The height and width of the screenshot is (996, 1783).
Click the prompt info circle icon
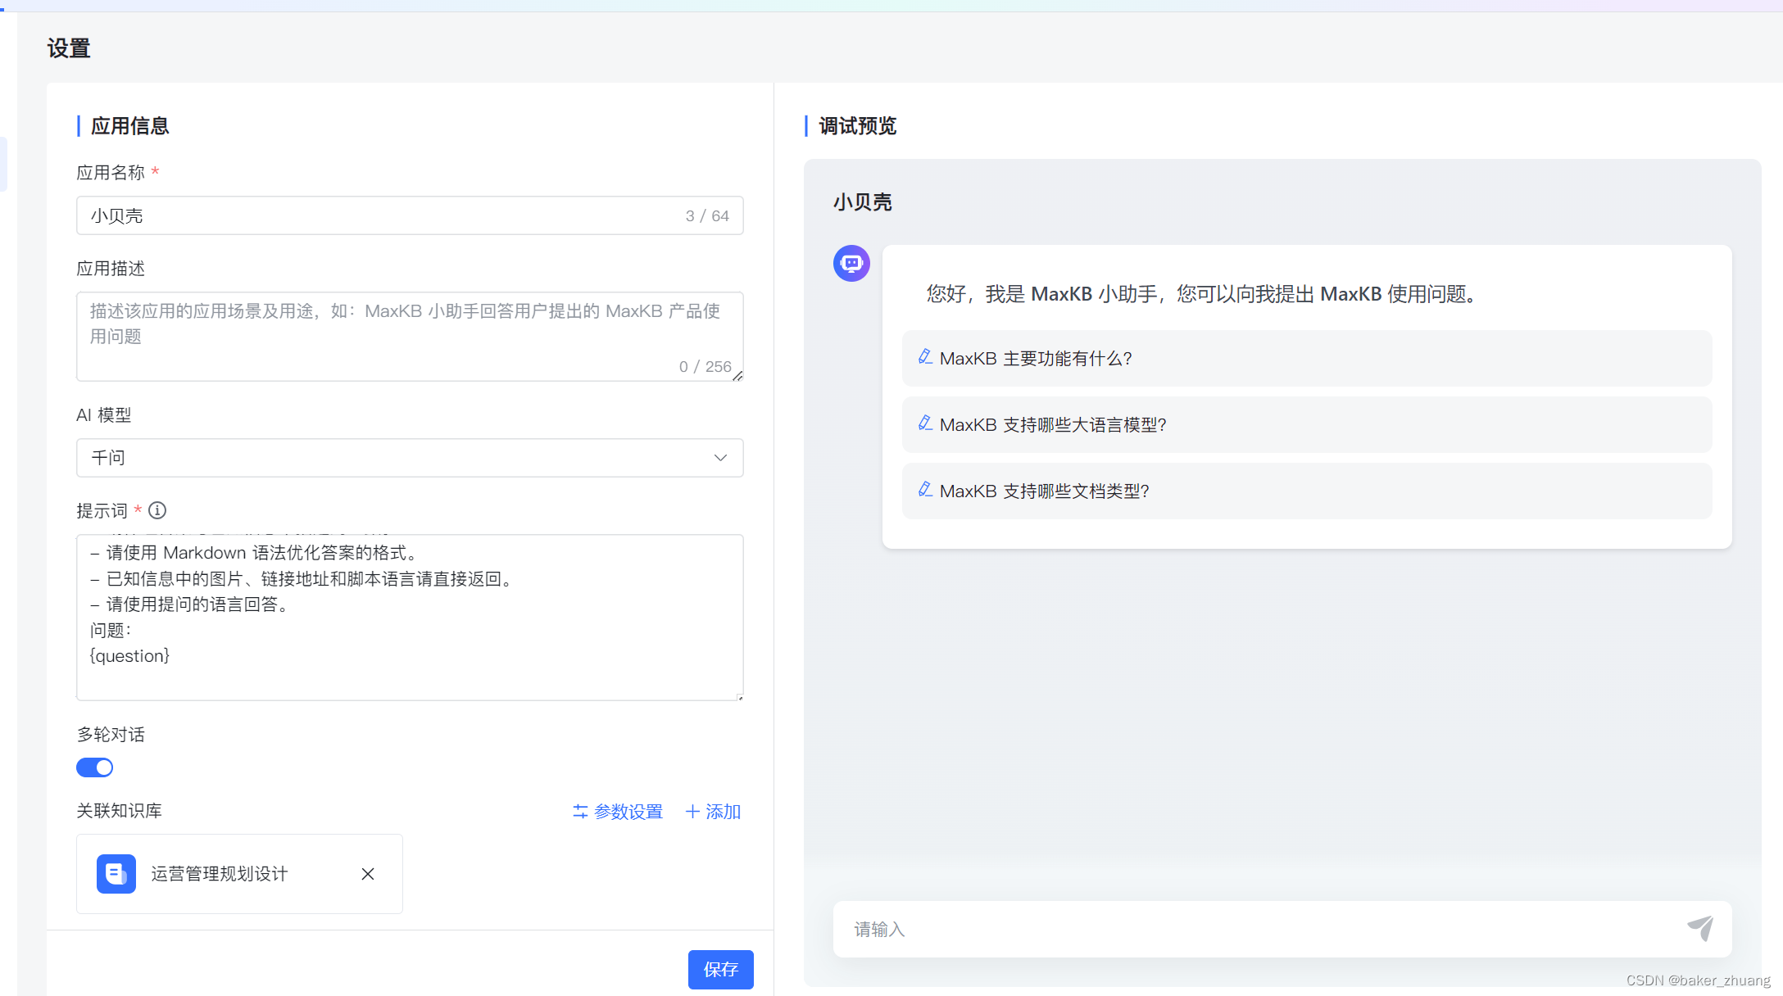click(x=157, y=510)
